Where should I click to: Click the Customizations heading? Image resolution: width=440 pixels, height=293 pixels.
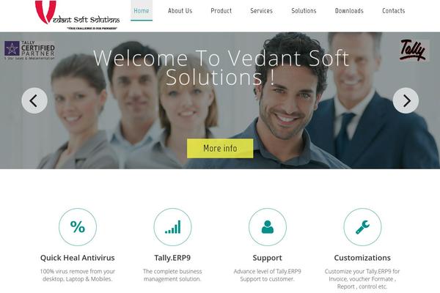362,258
